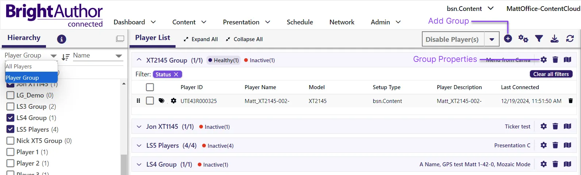Click the Add Group plus icon

(x=508, y=39)
